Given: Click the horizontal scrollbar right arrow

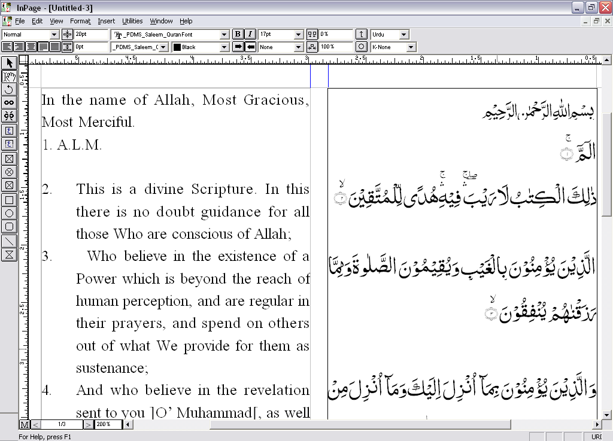Looking at the screenshot, I should [597, 425].
